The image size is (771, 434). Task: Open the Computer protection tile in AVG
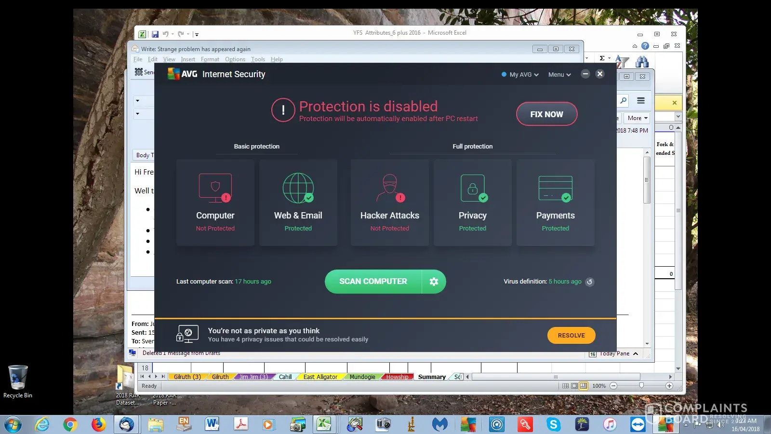click(x=215, y=203)
